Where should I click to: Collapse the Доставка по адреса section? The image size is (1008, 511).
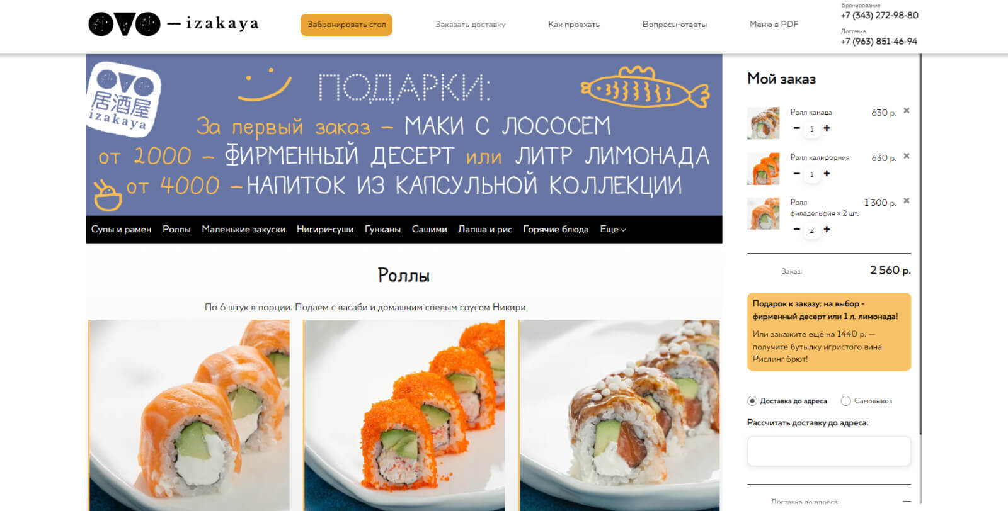[907, 501]
